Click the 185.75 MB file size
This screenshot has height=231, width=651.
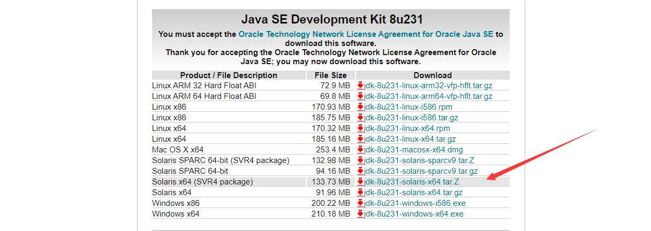click(x=331, y=118)
